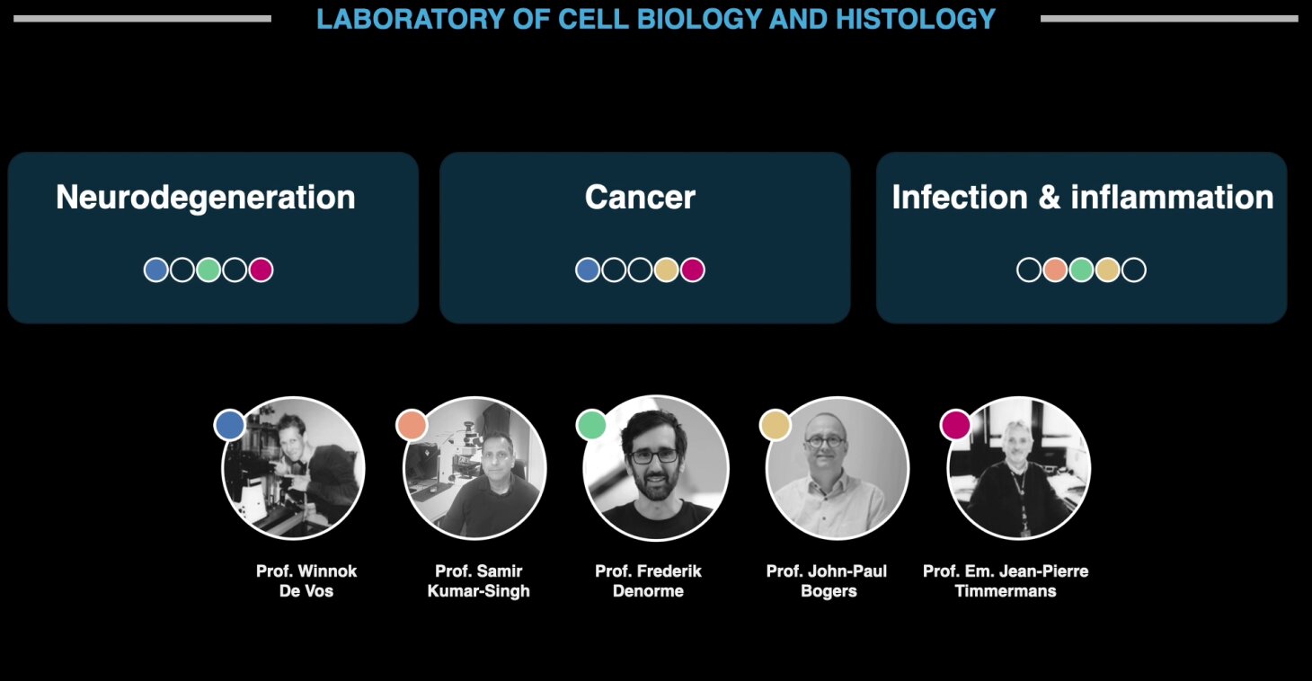Open Prof. Samir Kumar-Singh portrait

[474, 468]
